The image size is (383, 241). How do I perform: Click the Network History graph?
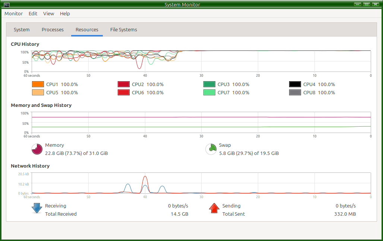[201, 183]
